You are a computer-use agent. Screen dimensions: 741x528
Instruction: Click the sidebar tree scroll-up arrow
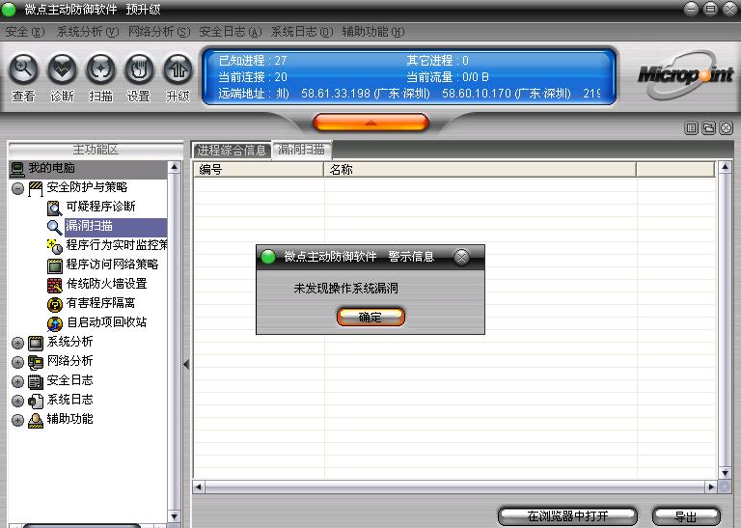[x=174, y=167]
